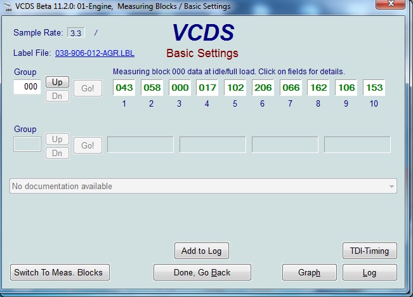Click the empty second Group input field

(27, 144)
